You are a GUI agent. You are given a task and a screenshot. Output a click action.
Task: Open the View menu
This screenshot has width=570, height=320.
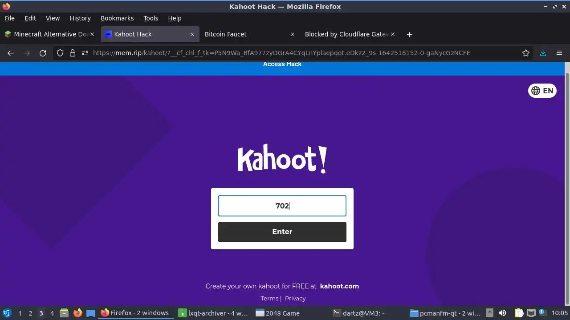(x=53, y=18)
